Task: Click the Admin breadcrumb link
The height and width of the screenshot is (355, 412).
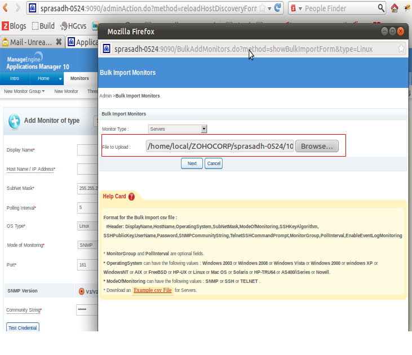Action: (105, 96)
